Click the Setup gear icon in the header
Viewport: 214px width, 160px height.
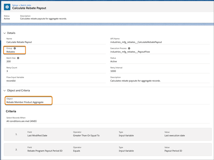tap(7, 7)
